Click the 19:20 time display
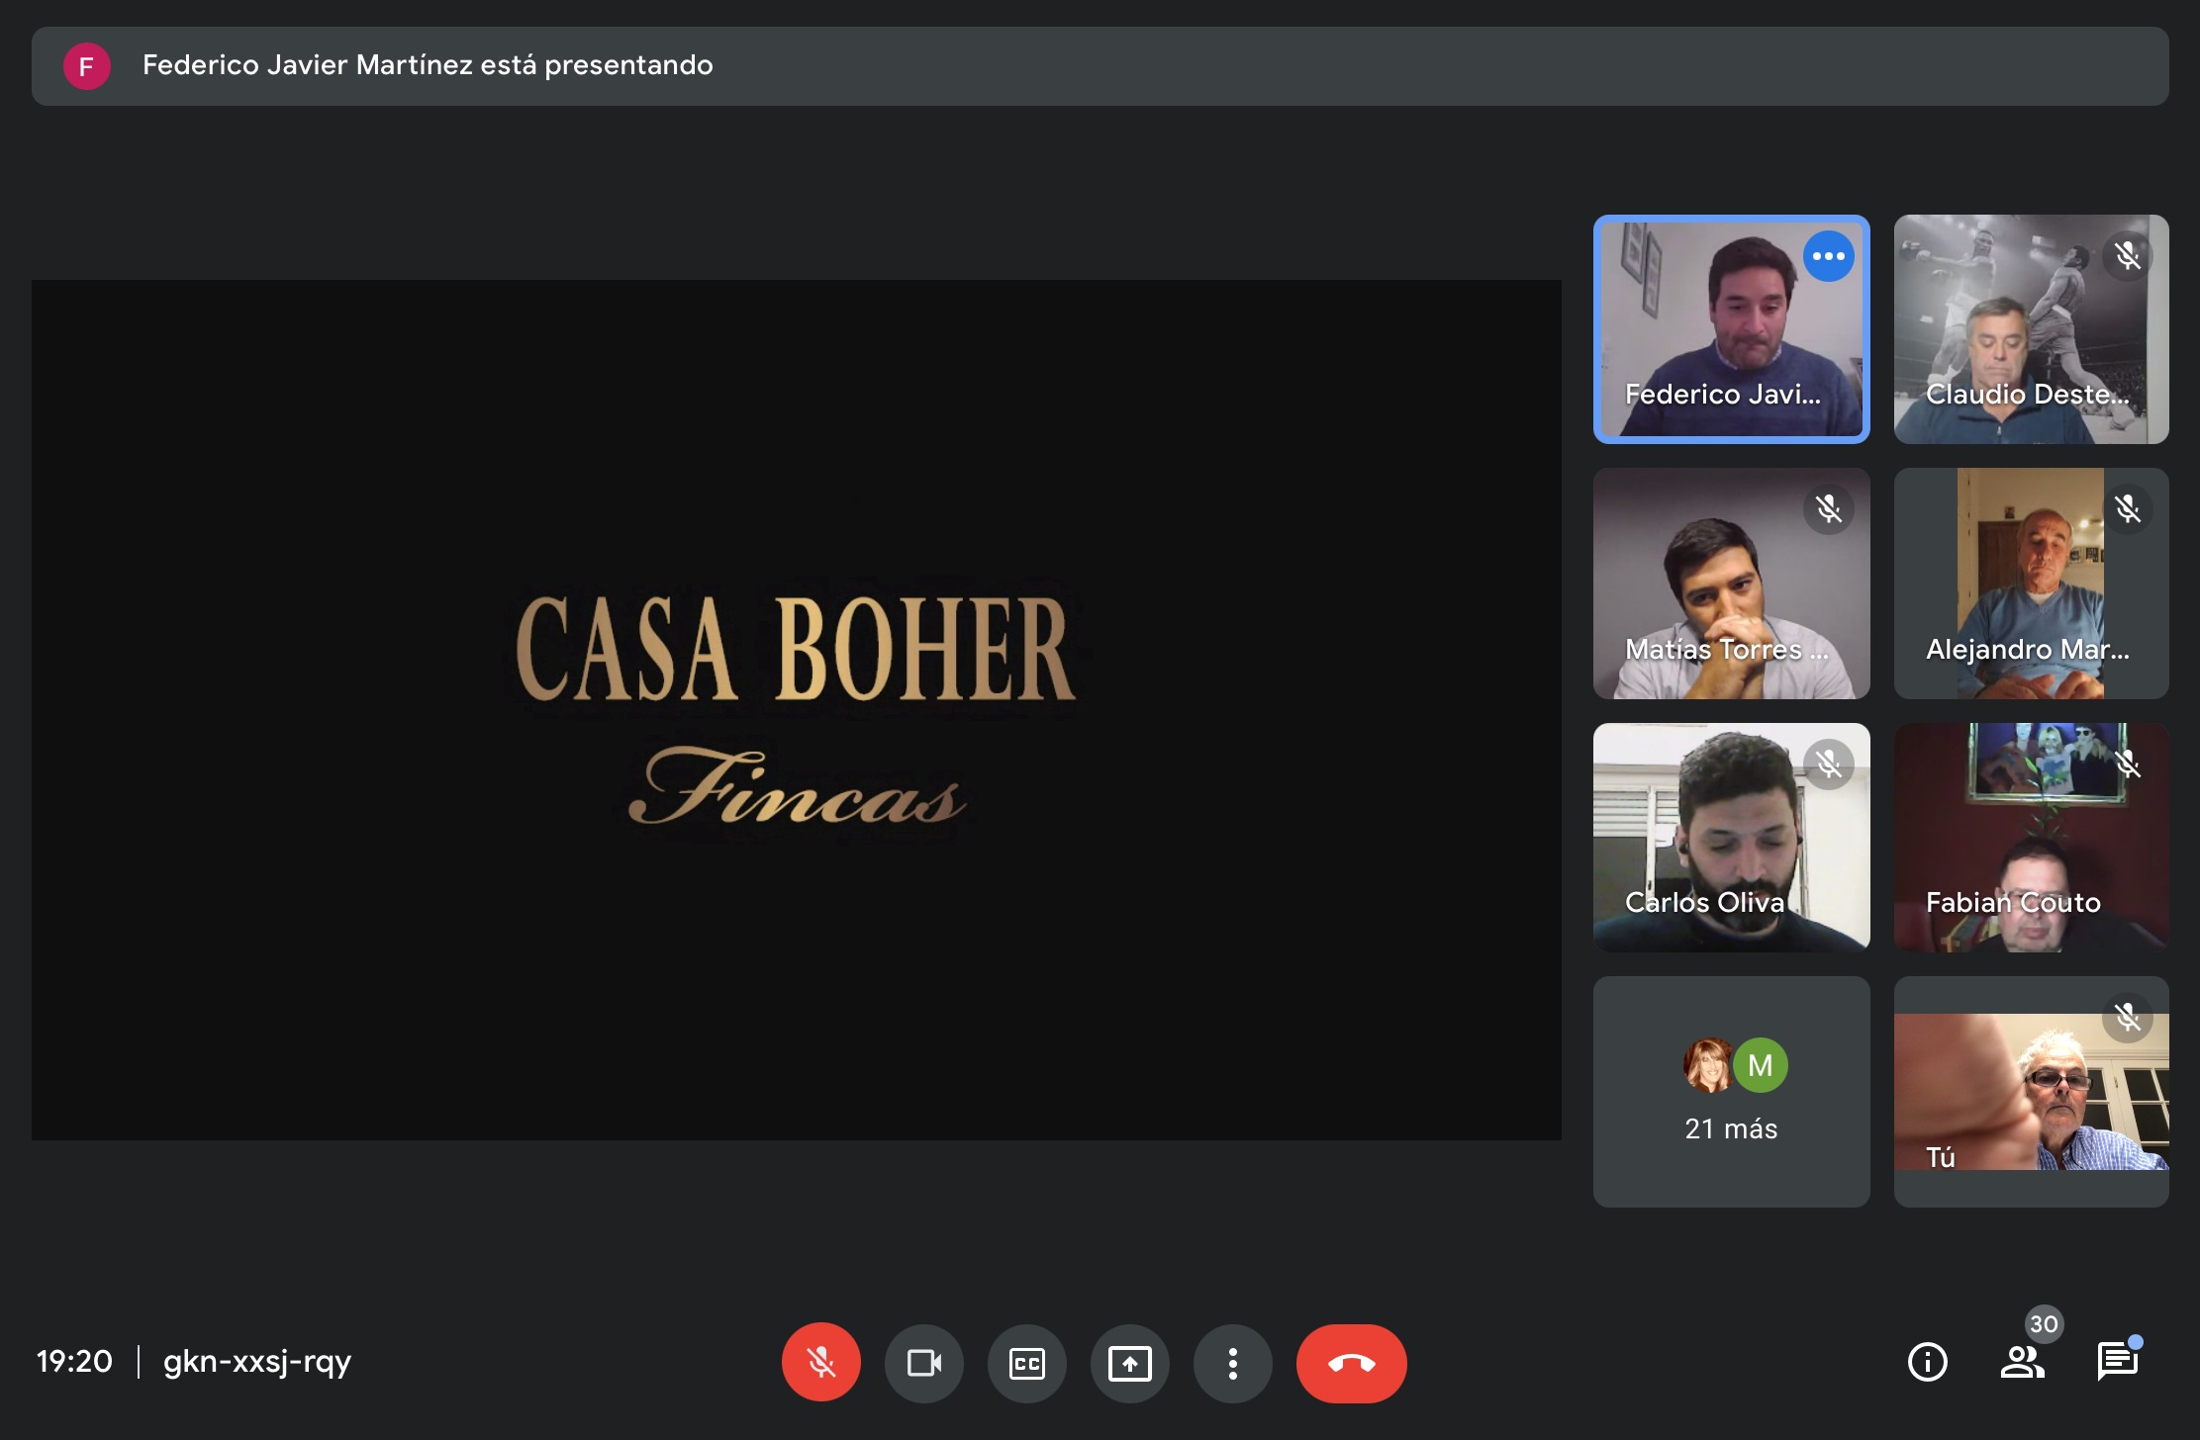This screenshot has width=2200, height=1440. [x=74, y=1362]
